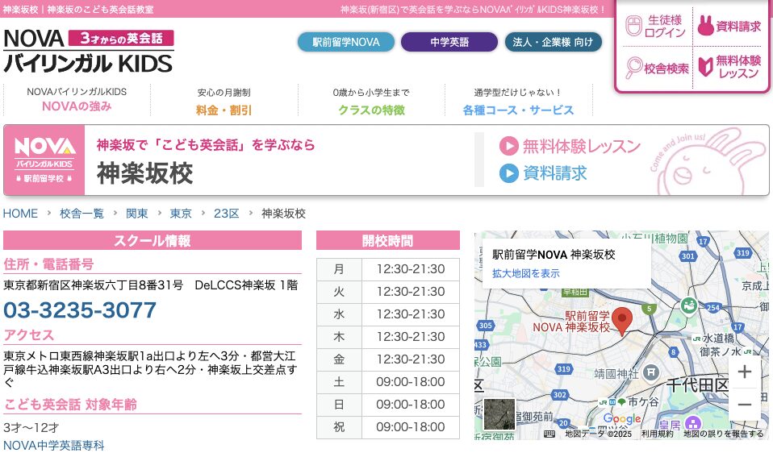This screenshot has height=457, width=773.
Task: Click the red map pin marker
Action: point(621,322)
